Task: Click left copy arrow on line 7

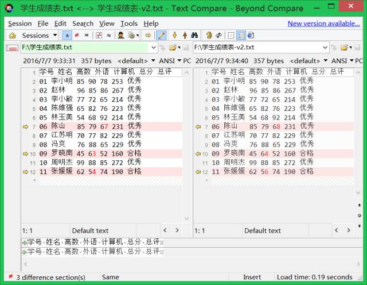Action: (x=25, y=127)
